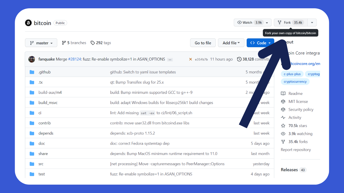This screenshot has width=344, height=193.
Task: Click the depends folder icon
Action: pos(32,133)
